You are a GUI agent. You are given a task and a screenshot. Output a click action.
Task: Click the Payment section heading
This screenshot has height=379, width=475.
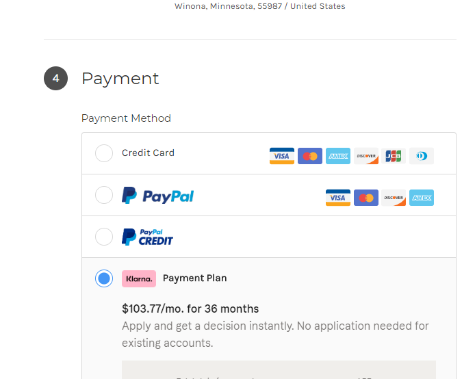[120, 79]
